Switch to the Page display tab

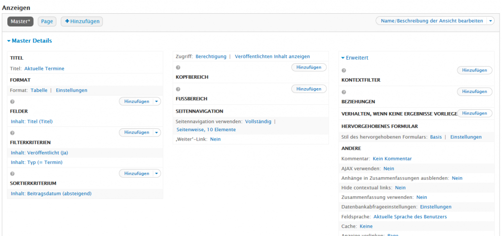(47, 22)
